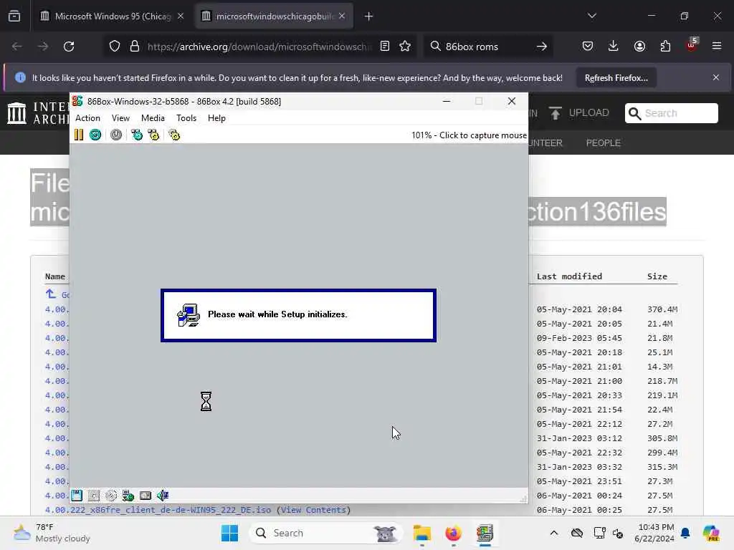Open Firefox downloads panel

point(614,46)
